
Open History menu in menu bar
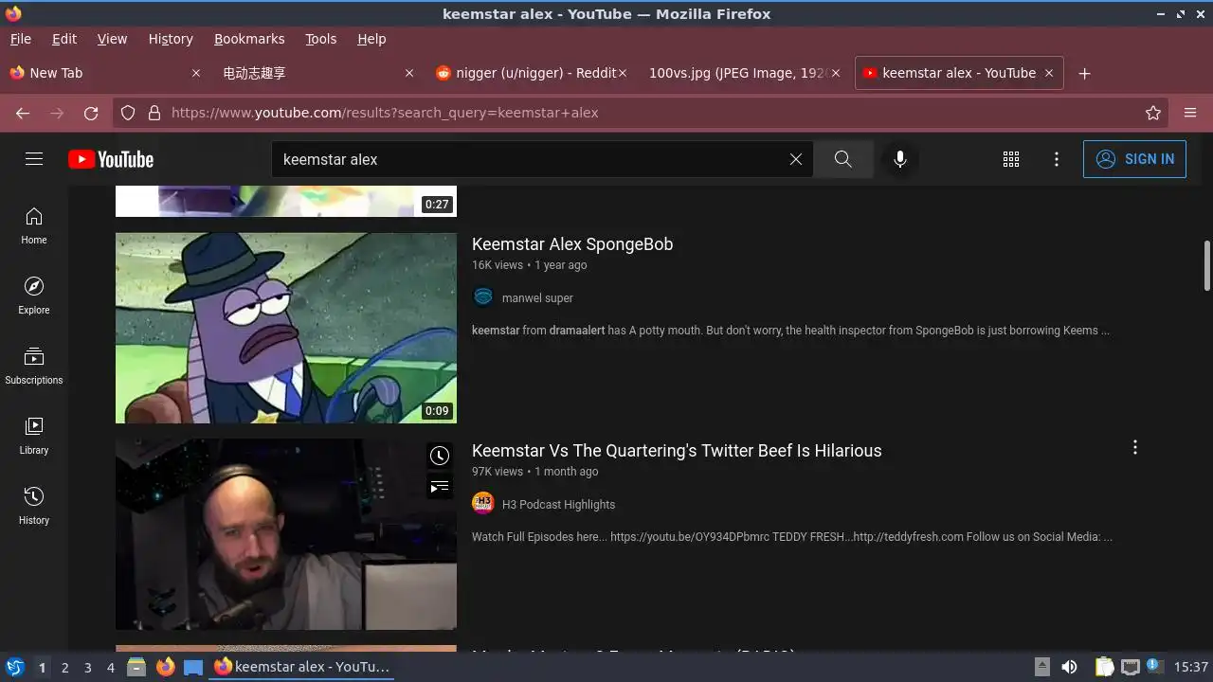(x=171, y=39)
